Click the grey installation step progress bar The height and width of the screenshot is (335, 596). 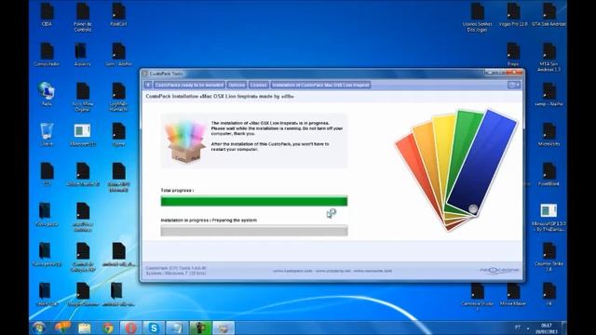[x=254, y=231]
